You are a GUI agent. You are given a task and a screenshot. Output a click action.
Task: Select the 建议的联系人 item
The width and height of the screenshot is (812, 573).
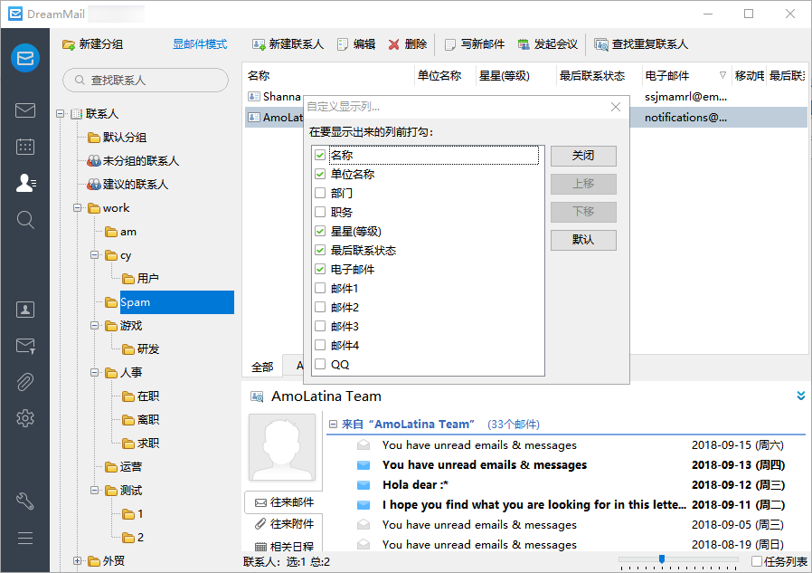coord(127,184)
